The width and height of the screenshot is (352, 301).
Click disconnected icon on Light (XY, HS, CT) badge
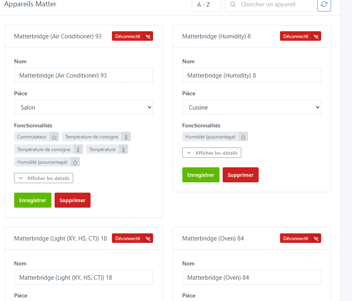point(148,239)
